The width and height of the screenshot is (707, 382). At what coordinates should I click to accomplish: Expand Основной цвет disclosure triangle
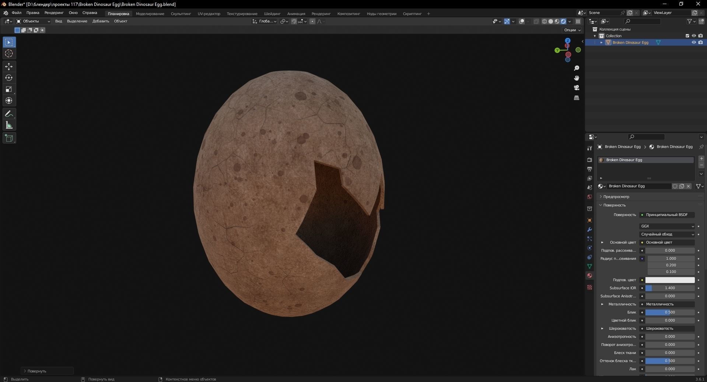(602, 243)
